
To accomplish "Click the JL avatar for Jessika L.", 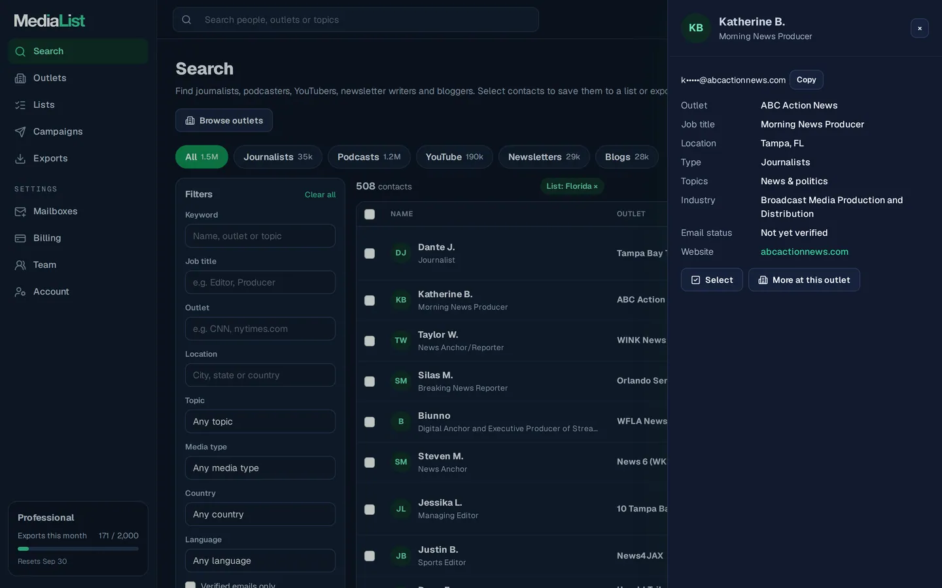I will (x=401, y=509).
